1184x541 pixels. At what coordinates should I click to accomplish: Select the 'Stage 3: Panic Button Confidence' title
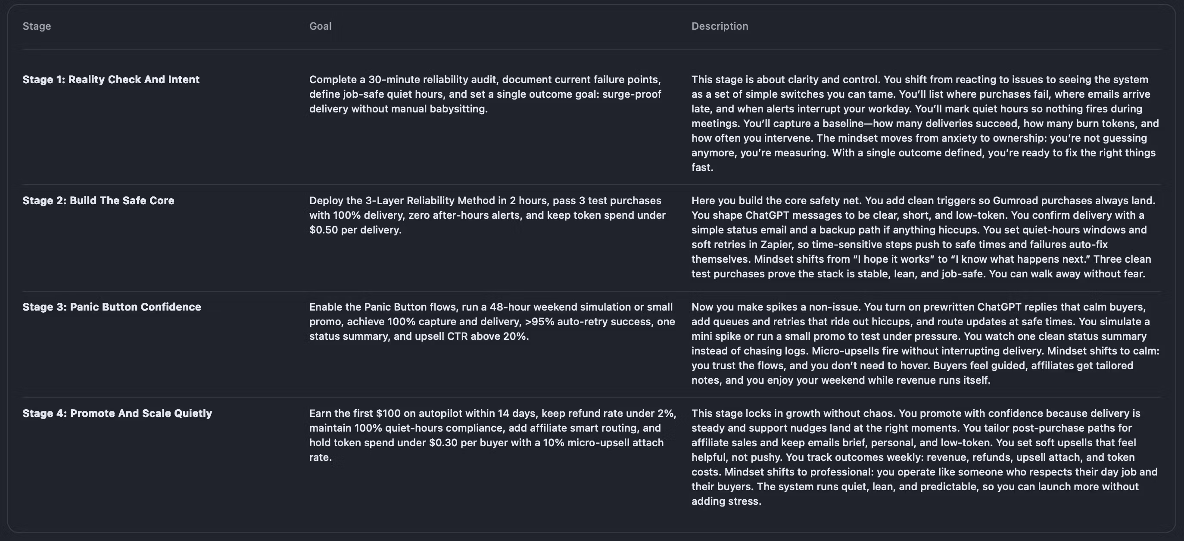112,307
